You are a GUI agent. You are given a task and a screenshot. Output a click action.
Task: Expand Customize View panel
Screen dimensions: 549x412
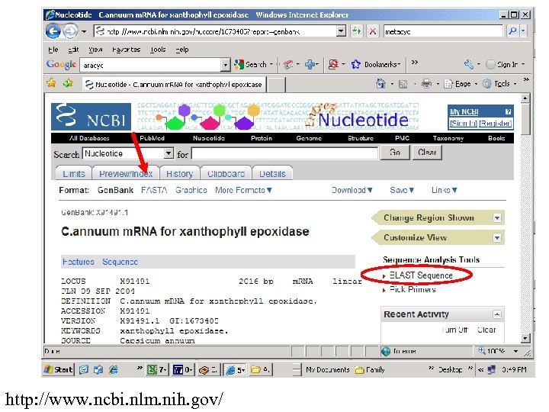(x=497, y=237)
